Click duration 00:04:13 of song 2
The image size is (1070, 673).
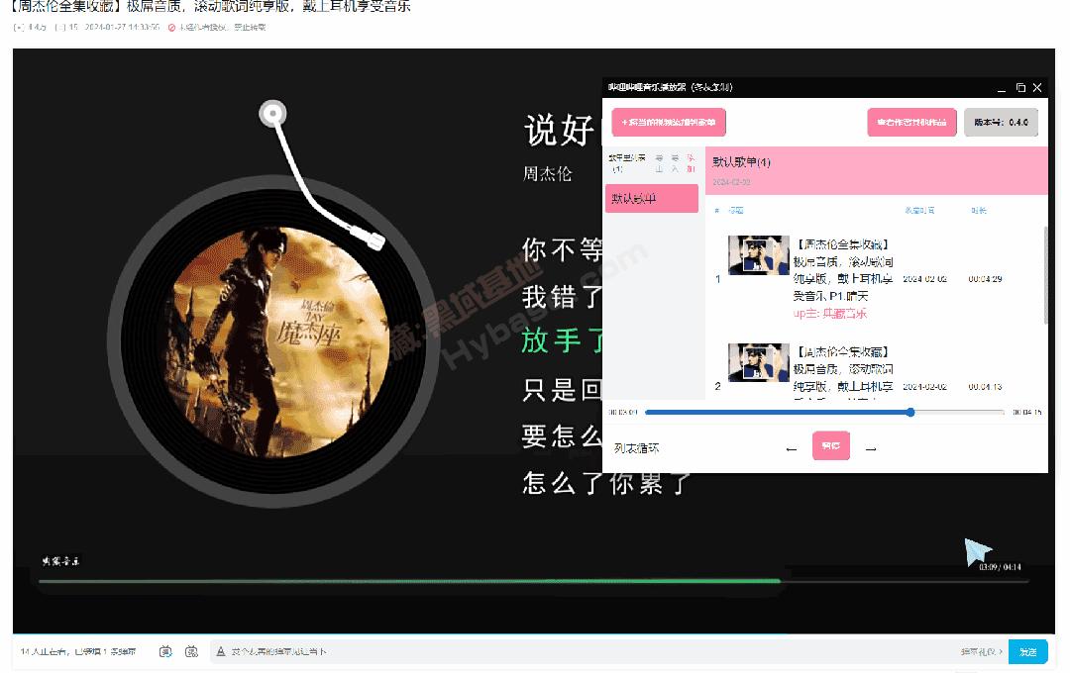[985, 387]
